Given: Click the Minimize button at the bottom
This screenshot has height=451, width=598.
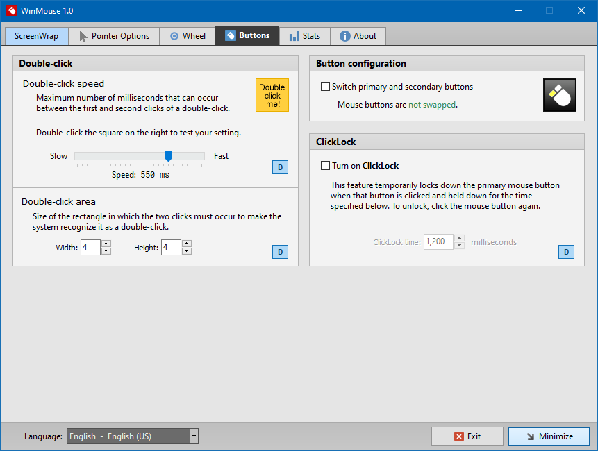Looking at the screenshot, I should (x=549, y=436).
